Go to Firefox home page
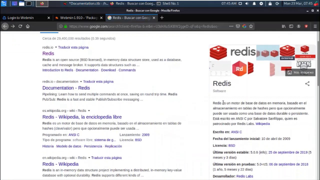Viewport: 320px width, 180px height. 28,26
